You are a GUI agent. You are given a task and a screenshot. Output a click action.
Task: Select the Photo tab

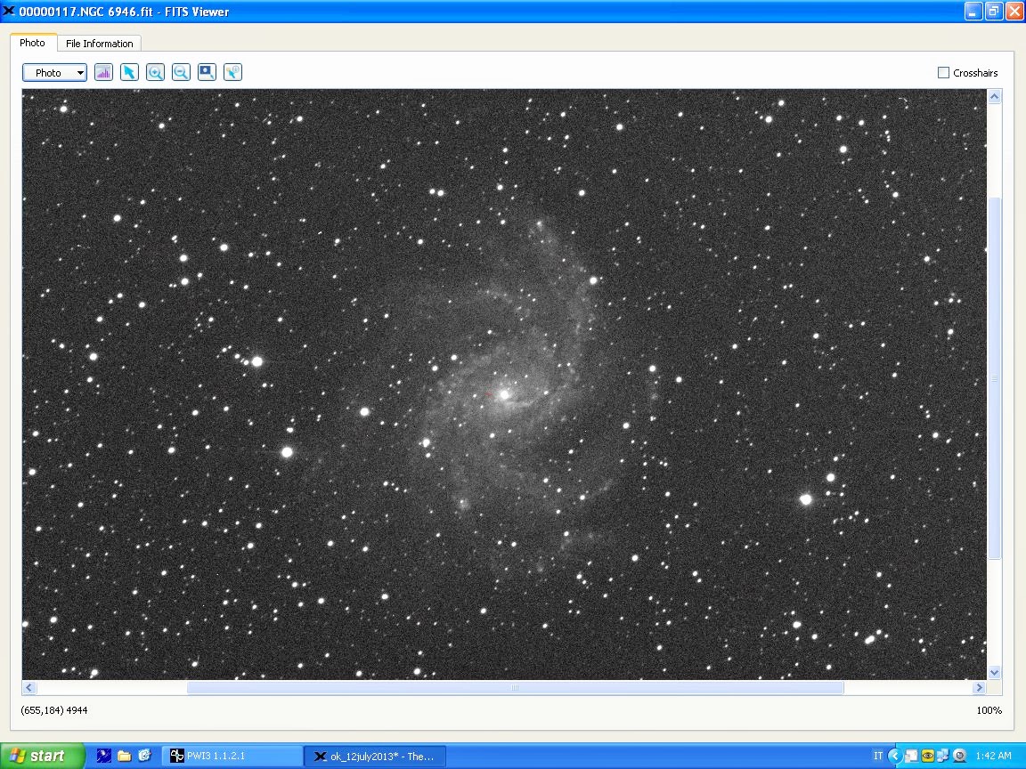coord(33,43)
